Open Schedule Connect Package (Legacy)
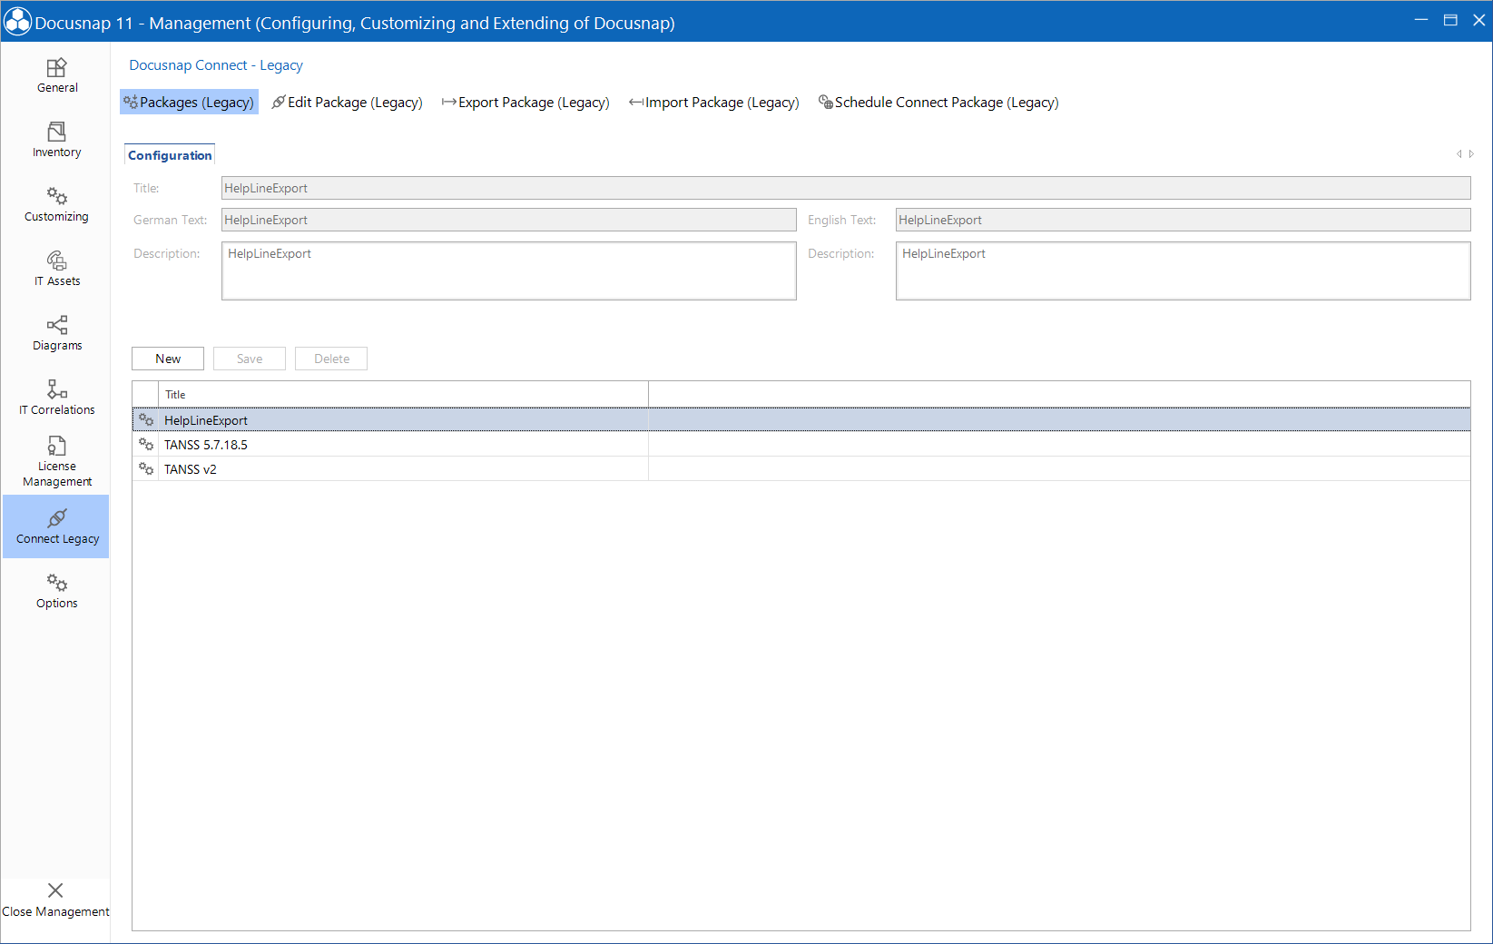The image size is (1493, 944). click(x=939, y=102)
